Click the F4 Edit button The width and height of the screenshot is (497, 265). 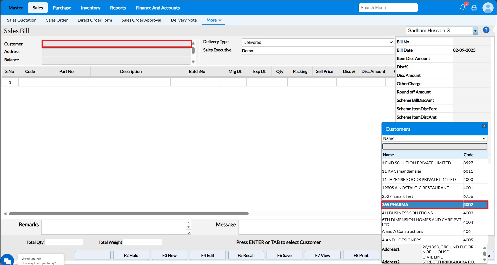[208, 255]
